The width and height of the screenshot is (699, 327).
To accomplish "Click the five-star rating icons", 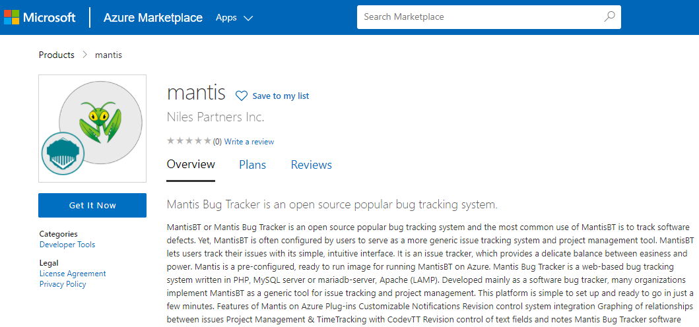I will (x=189, y=141).
